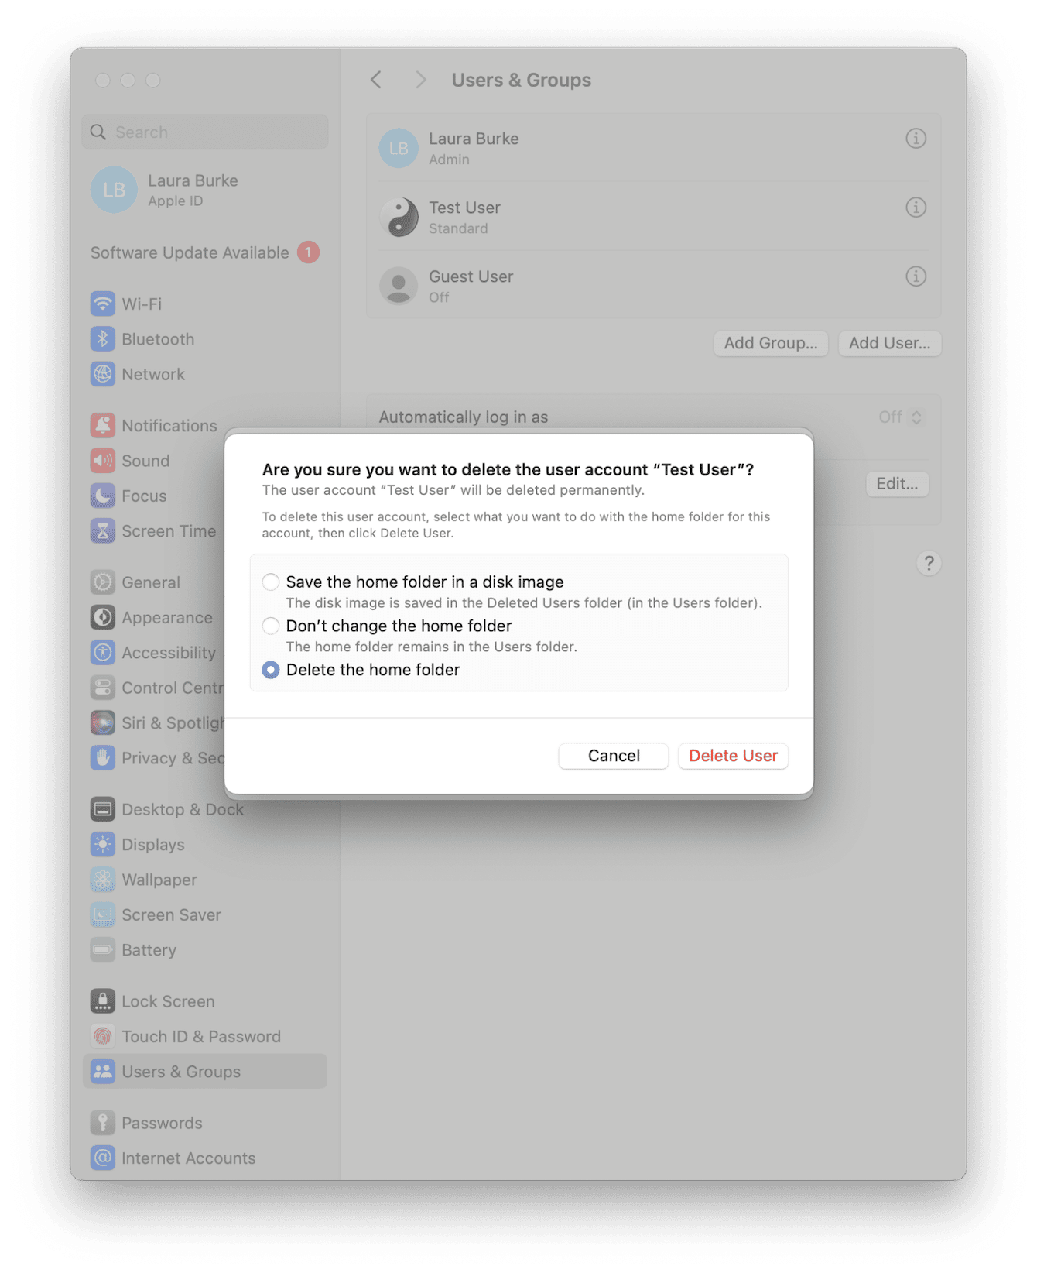Click the 'Users & Groups' window title
Viewport: 1037px width, 1273px height.
pos(522,80)
